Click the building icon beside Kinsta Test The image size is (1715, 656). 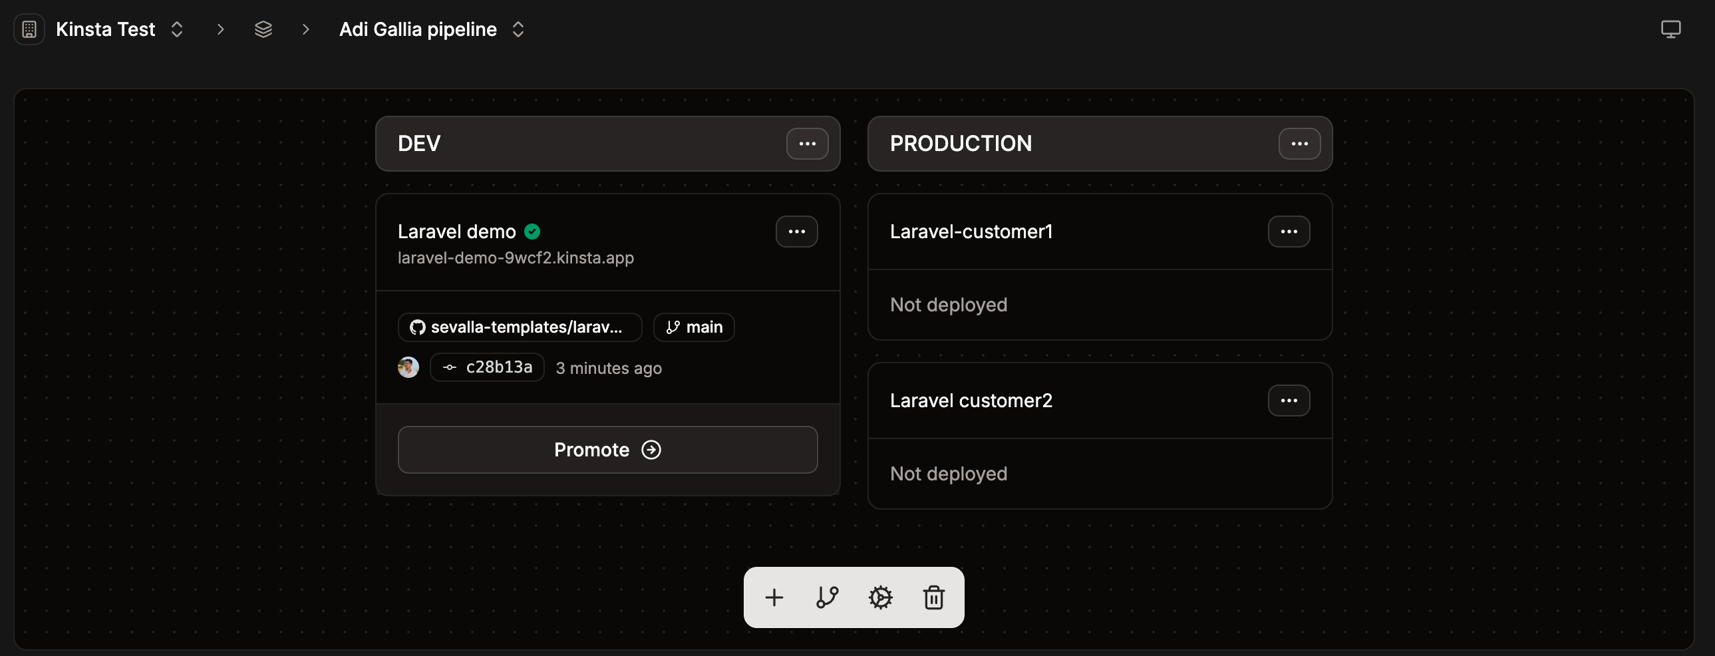point(29,29)
